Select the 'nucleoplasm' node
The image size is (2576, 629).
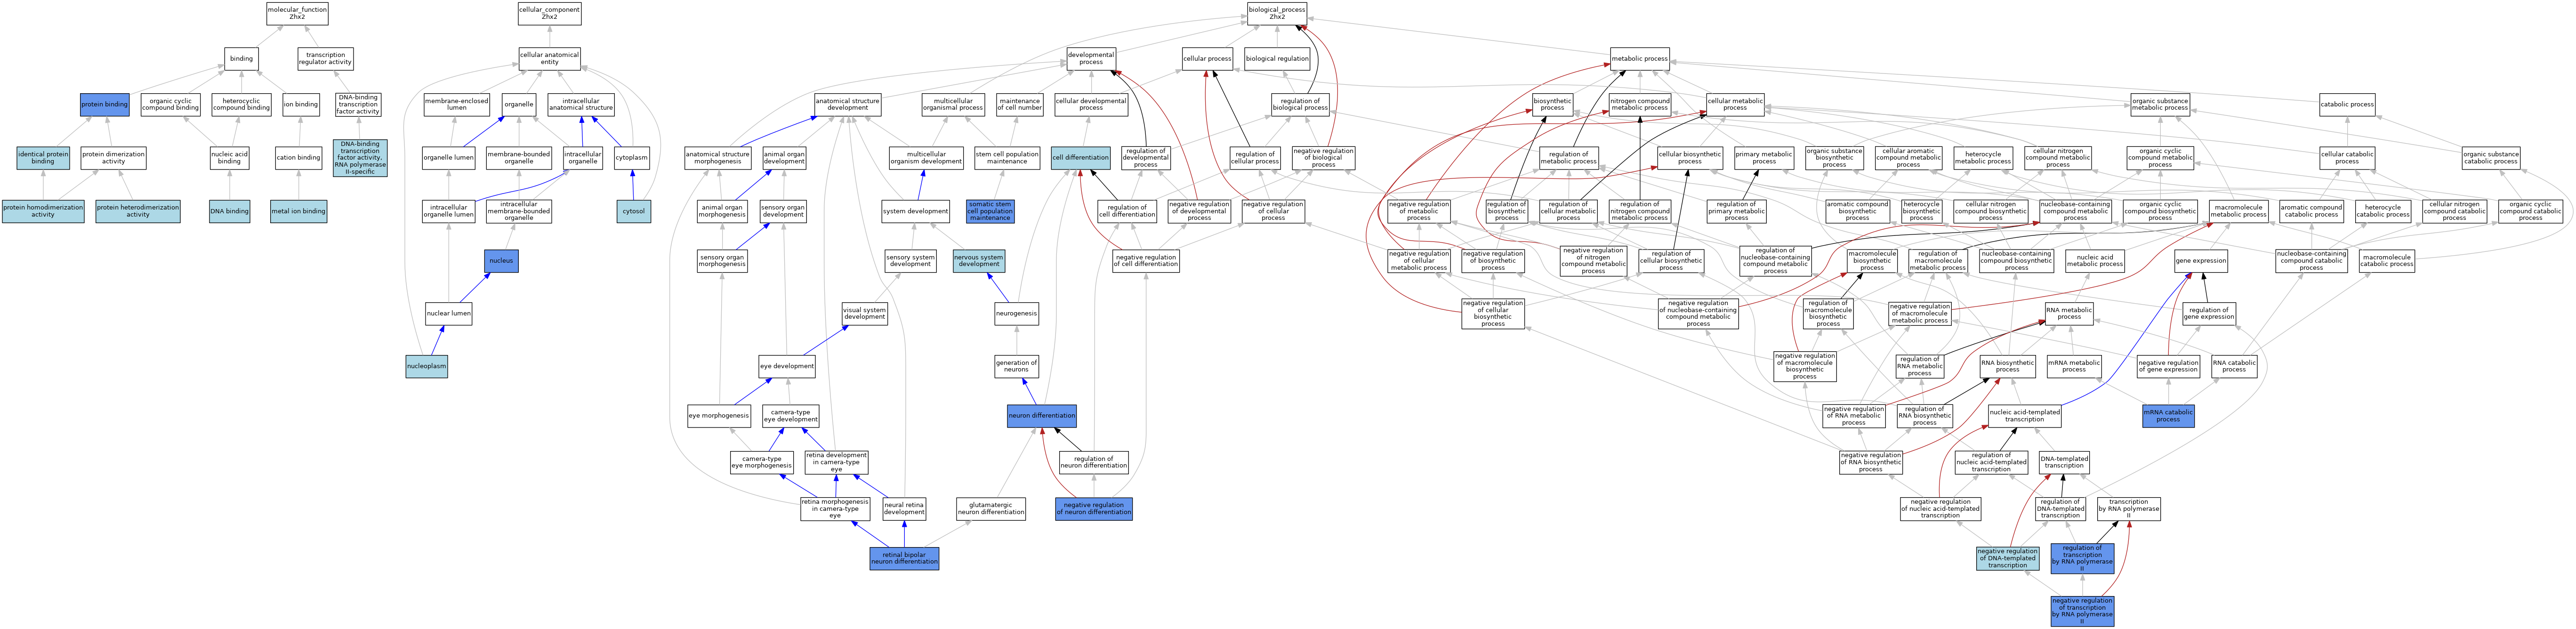pyautogui.click(x=427, y=367)
